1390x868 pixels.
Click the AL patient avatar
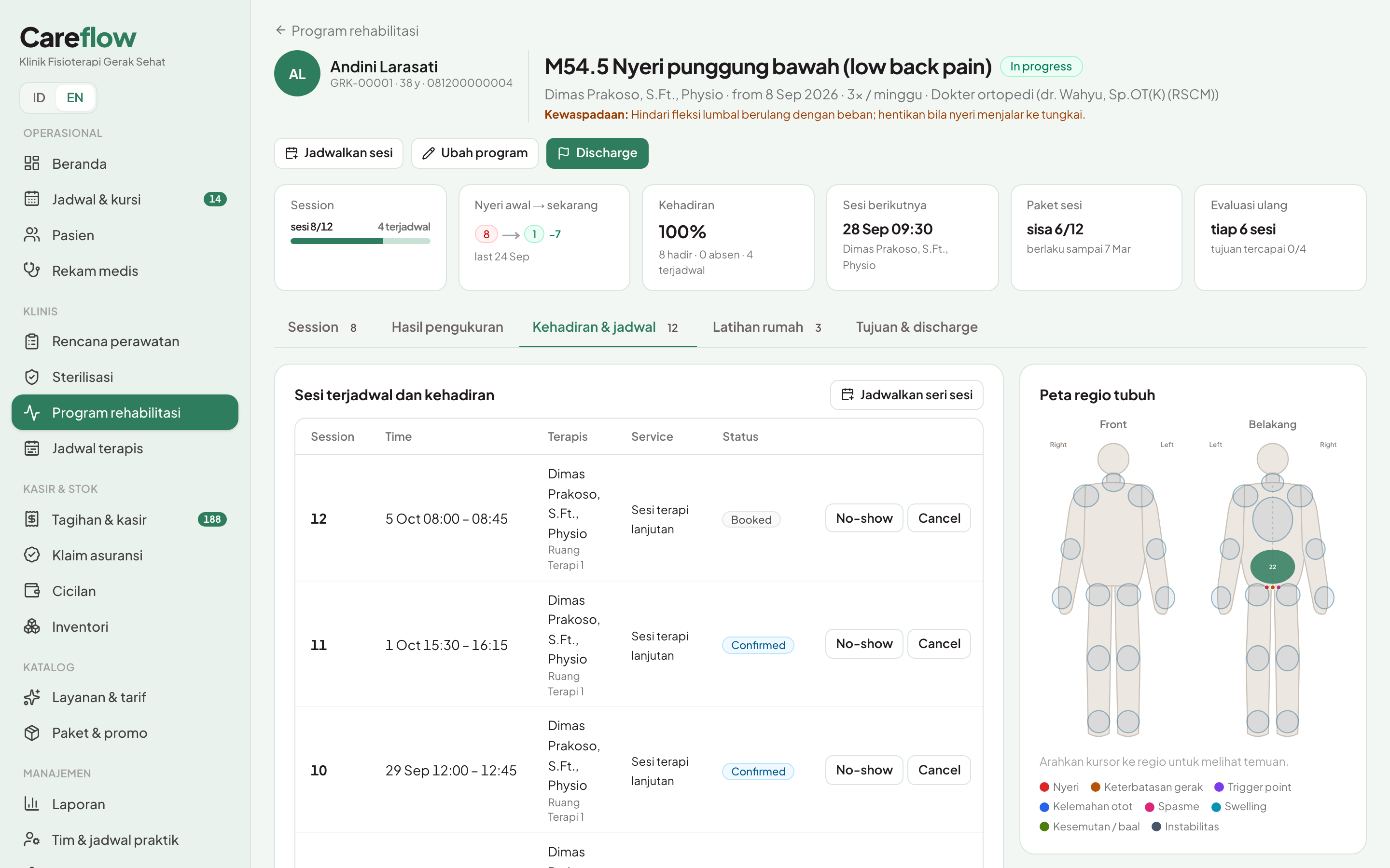[x=297, y=73]
